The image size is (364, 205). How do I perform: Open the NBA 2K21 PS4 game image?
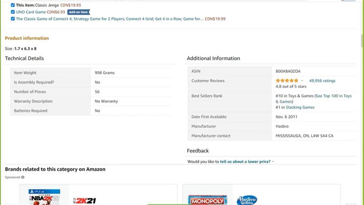click(x=44, y=197)
